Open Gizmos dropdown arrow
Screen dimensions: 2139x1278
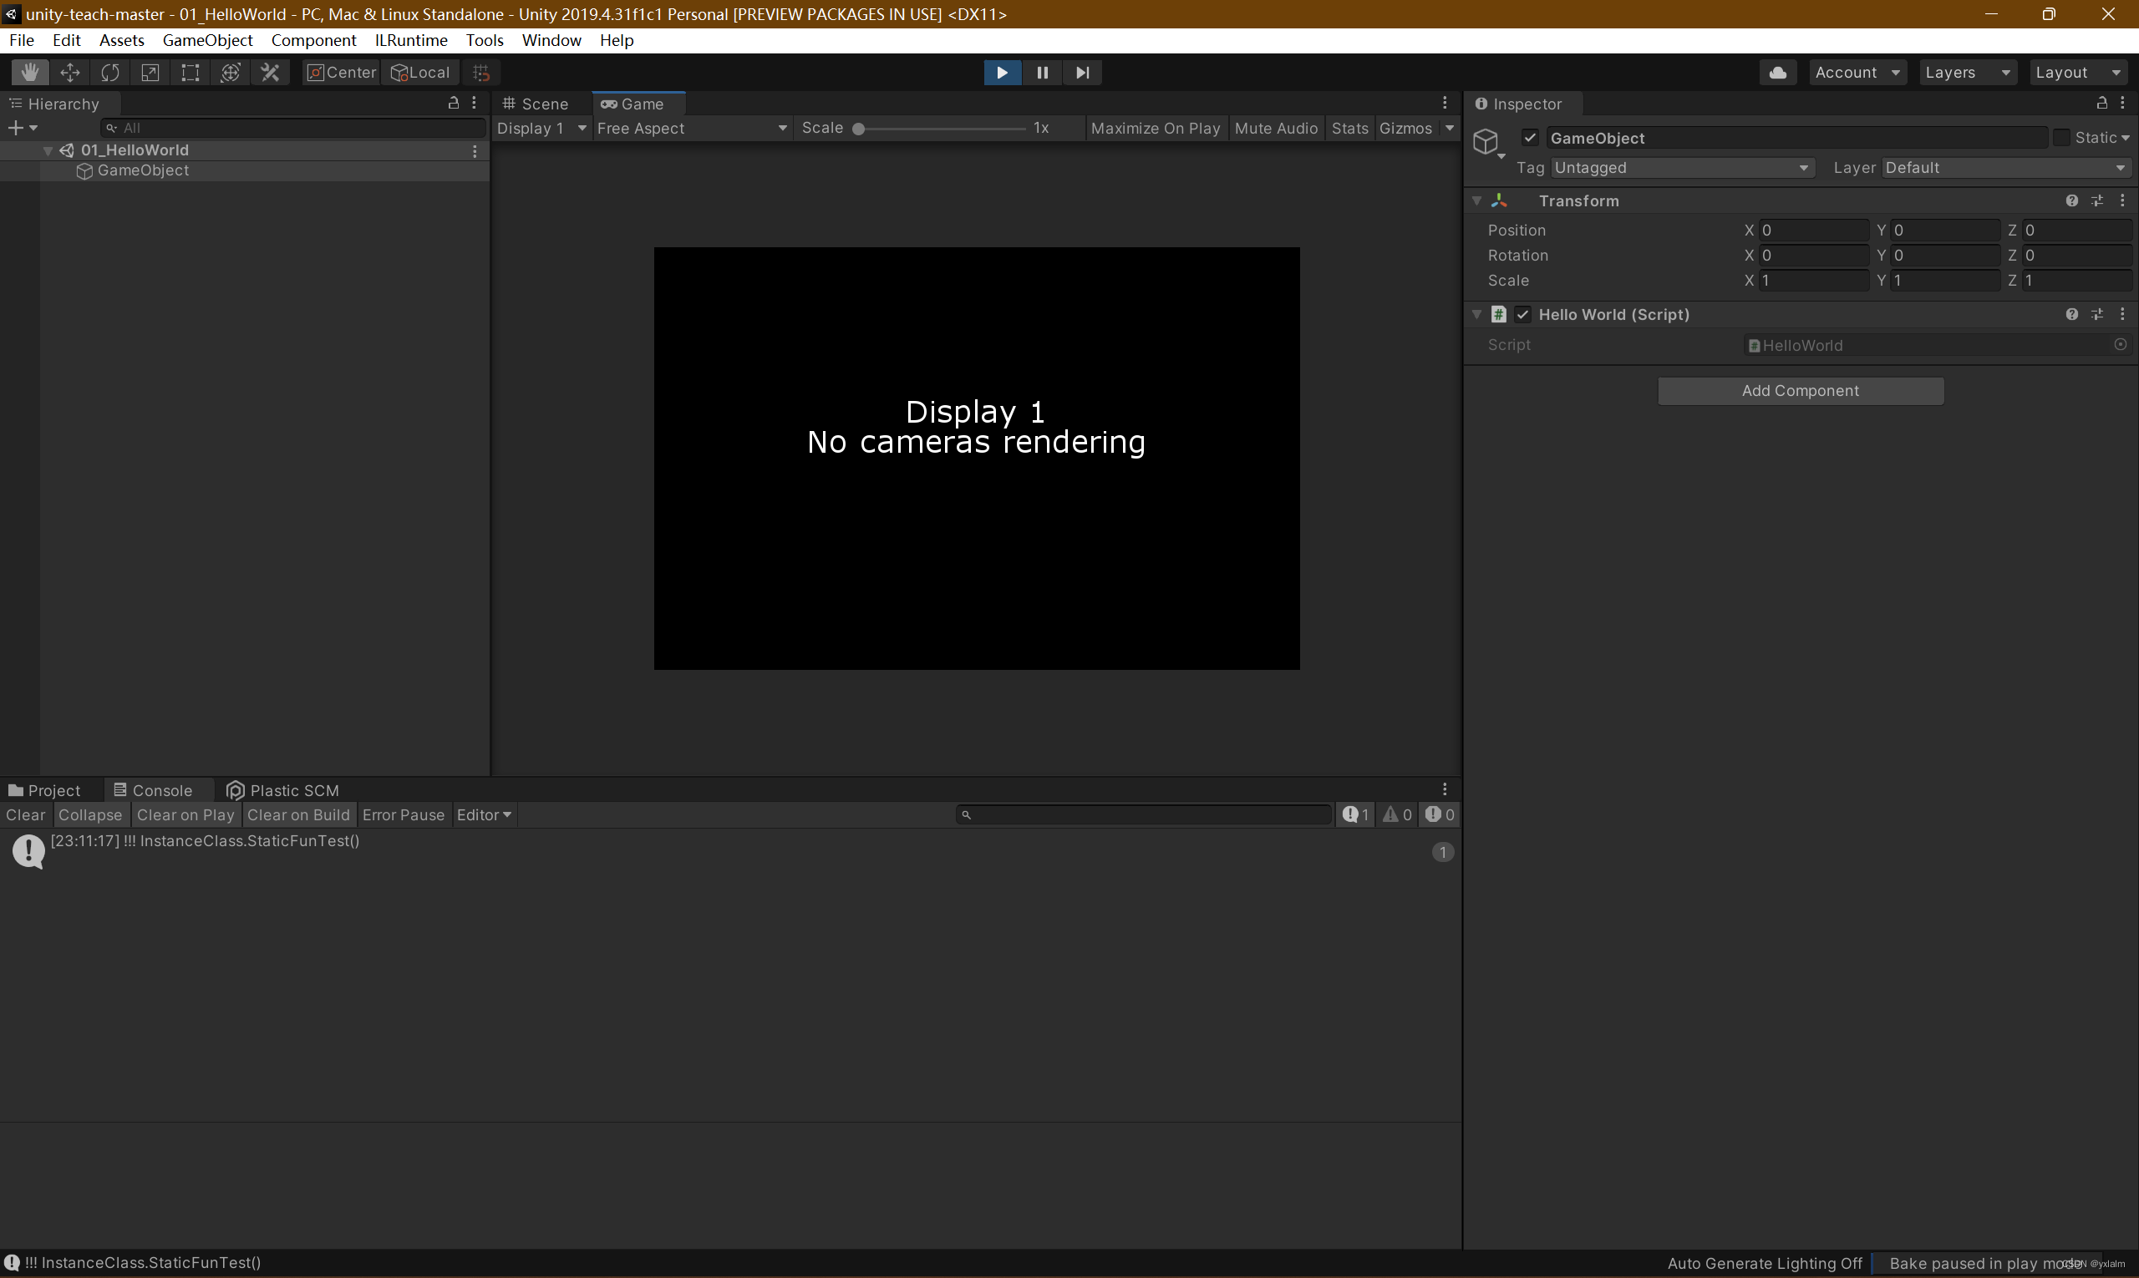point(1449,129)
